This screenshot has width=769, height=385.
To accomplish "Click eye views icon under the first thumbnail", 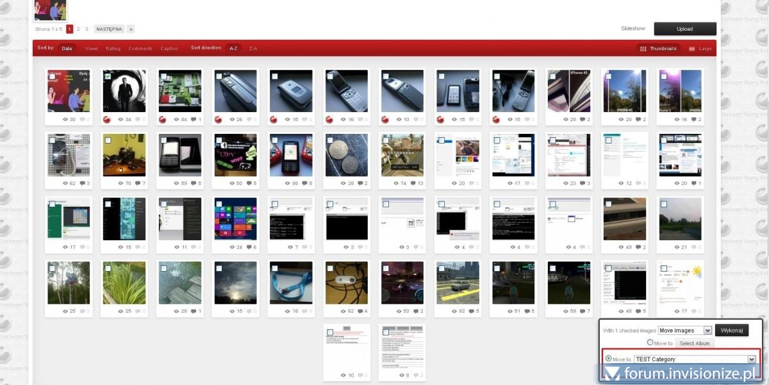I will point(65,119).
